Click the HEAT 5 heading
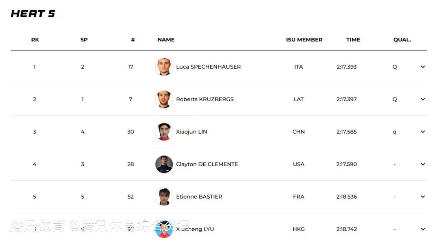Viewport: 440px width, 240px height. (33, 14)
